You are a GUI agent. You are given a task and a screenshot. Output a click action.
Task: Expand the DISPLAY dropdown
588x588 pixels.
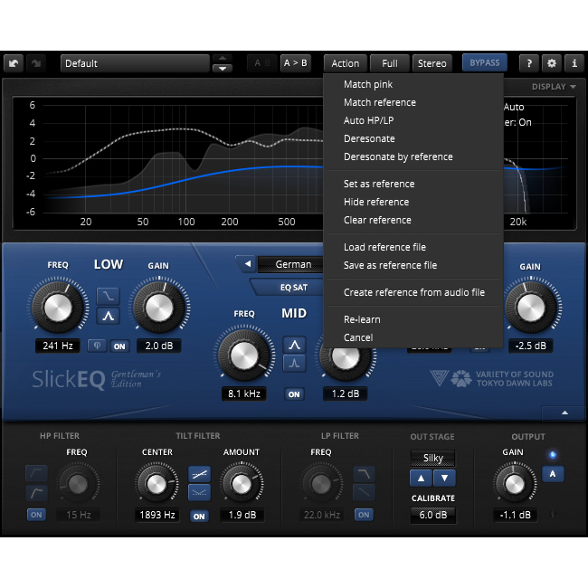554,87
